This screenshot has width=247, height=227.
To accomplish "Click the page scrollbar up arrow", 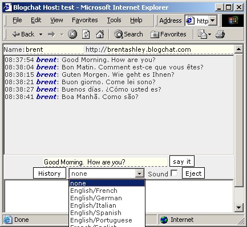I will (238, 49).
